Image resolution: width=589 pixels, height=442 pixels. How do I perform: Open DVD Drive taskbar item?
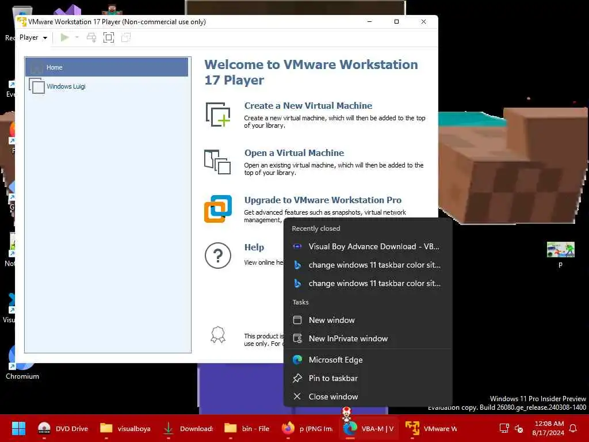coord(63,428)
